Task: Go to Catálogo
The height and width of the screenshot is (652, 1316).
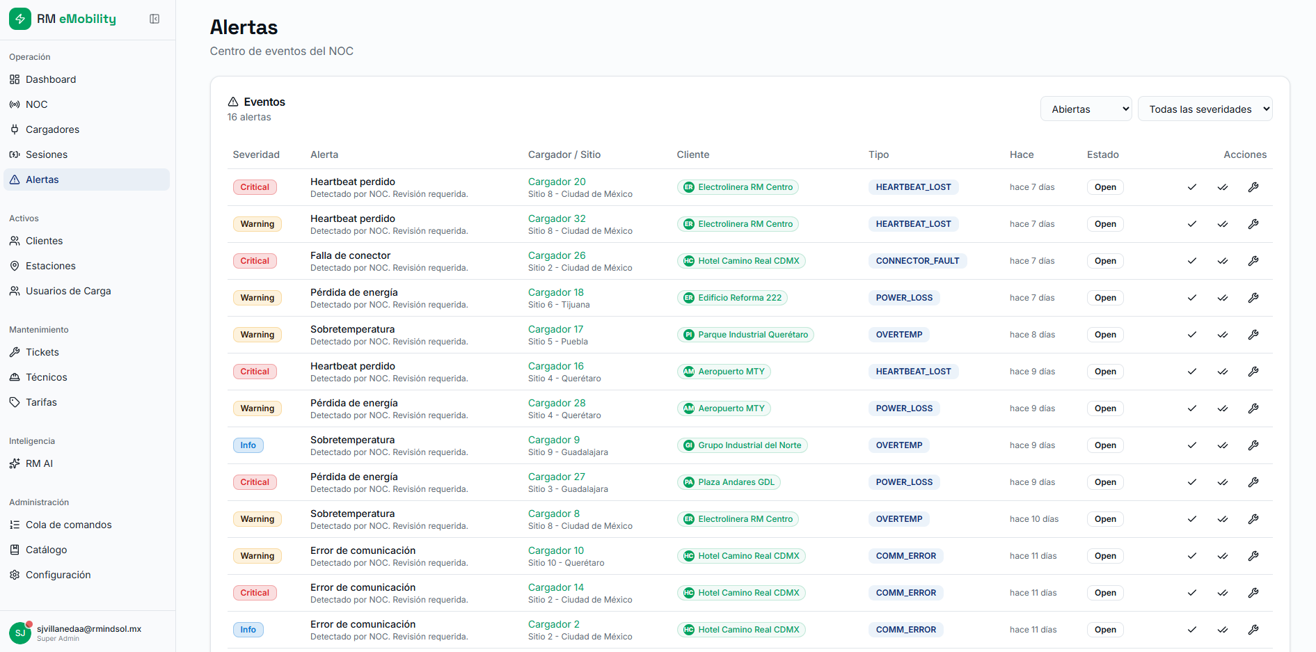Action: pos(86,550)
